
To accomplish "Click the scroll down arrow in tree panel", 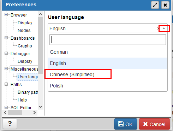I will pyautogui.click(x=40, y=107).
